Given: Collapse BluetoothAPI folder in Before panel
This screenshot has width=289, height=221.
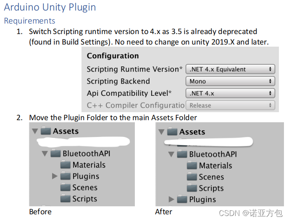Looking at the screenshot, I should click(45, 153).
